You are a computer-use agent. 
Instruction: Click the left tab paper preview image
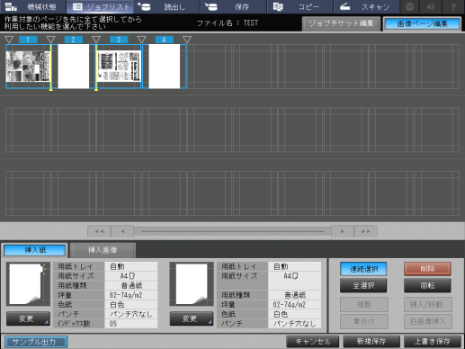(28, 283)
